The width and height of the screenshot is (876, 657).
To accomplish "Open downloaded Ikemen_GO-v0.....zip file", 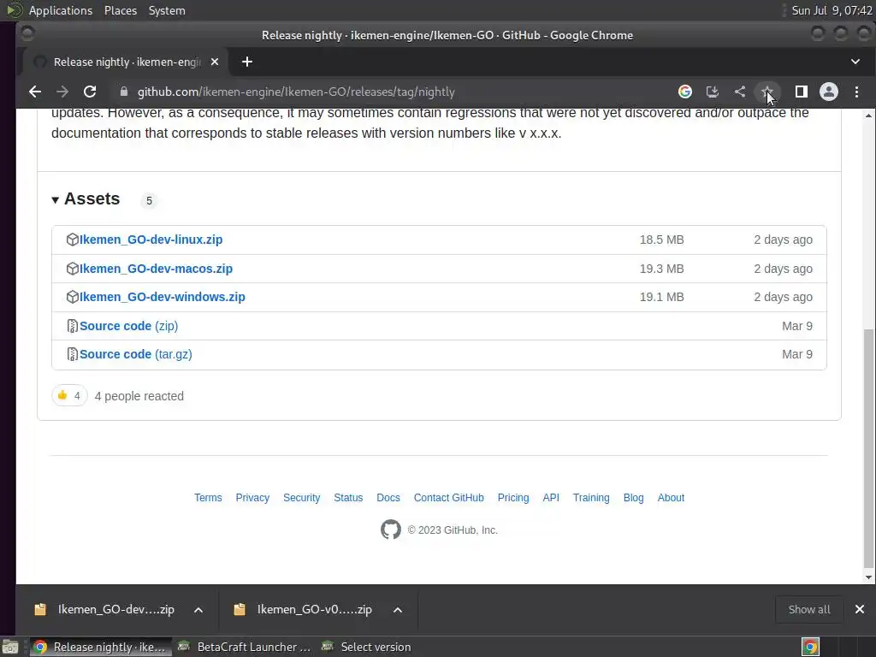I will (303, 609).
